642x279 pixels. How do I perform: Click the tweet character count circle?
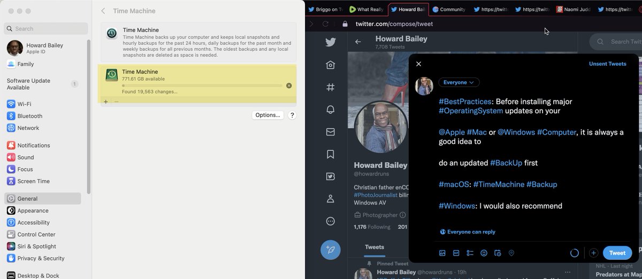(x=575, y=253)
